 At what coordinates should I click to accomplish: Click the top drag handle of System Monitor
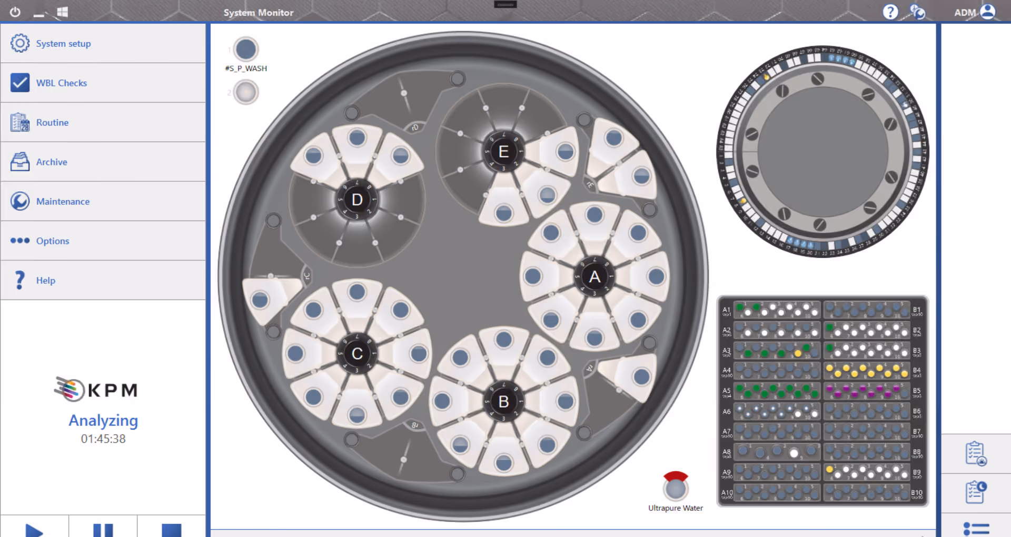pos(506,4)
